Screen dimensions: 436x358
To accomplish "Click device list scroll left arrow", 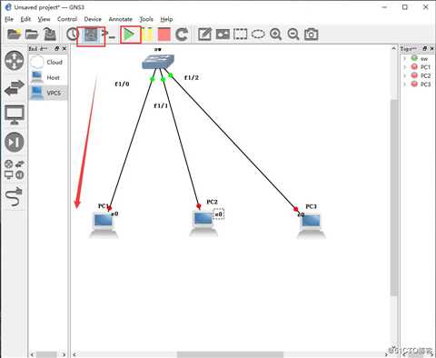I will click(x=32, y=354).
